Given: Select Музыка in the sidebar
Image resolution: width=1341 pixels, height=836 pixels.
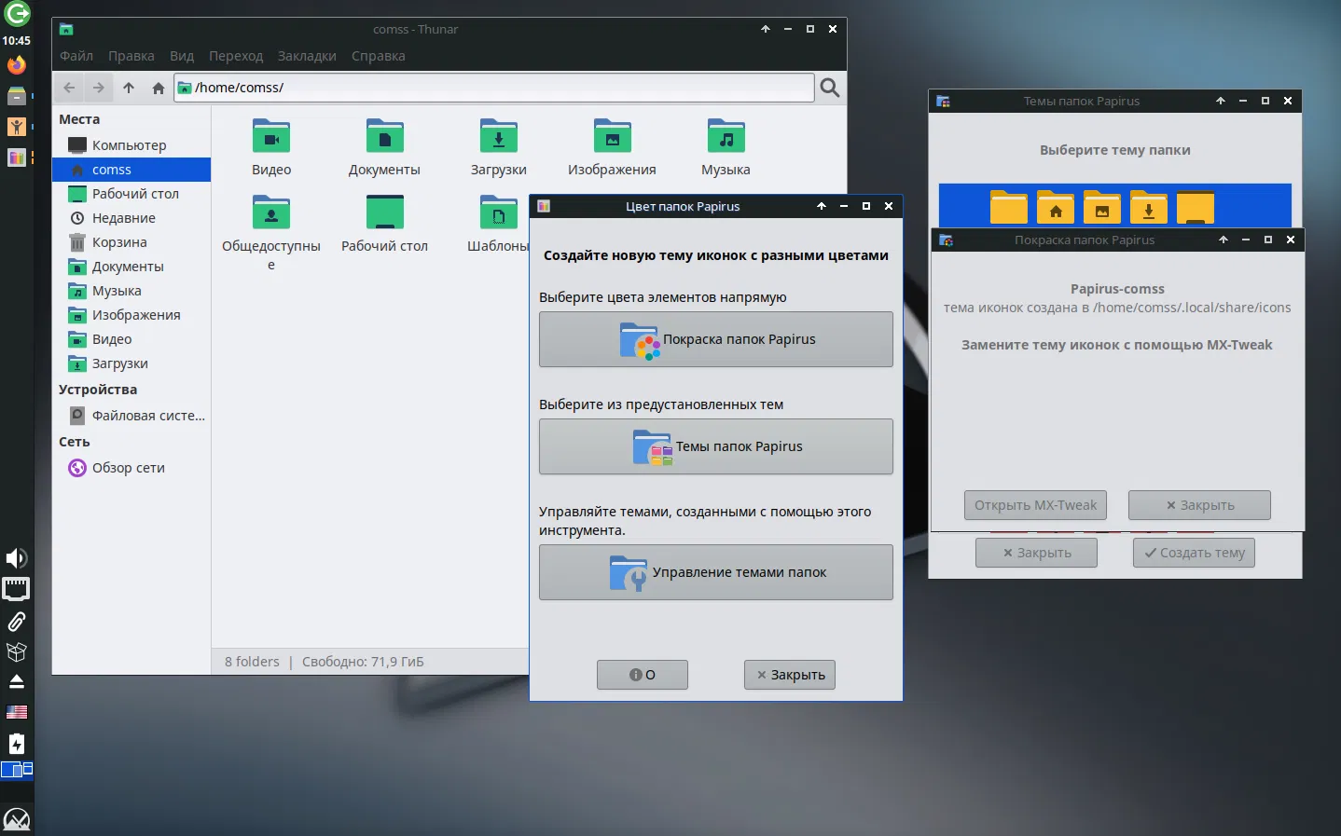Looking at the screenshot, I should [x=131, y=291].
